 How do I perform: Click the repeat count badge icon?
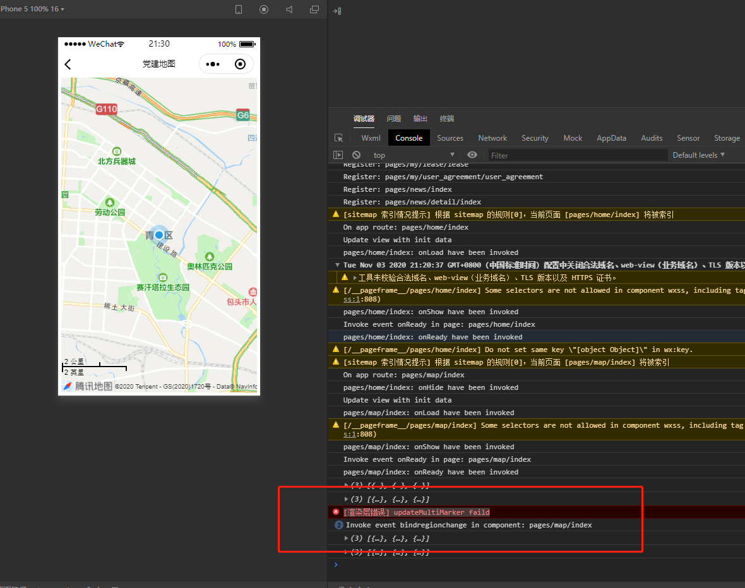coord(339,525)
